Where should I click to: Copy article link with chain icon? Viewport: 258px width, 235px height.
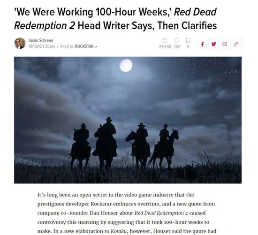tap(236, 44)
